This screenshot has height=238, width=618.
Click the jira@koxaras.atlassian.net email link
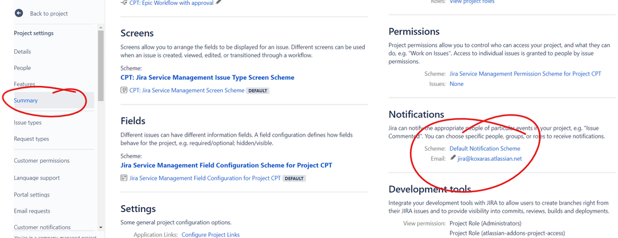point(490,158)
